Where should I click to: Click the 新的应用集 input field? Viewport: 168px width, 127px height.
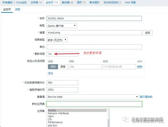(x=94, y=104)
